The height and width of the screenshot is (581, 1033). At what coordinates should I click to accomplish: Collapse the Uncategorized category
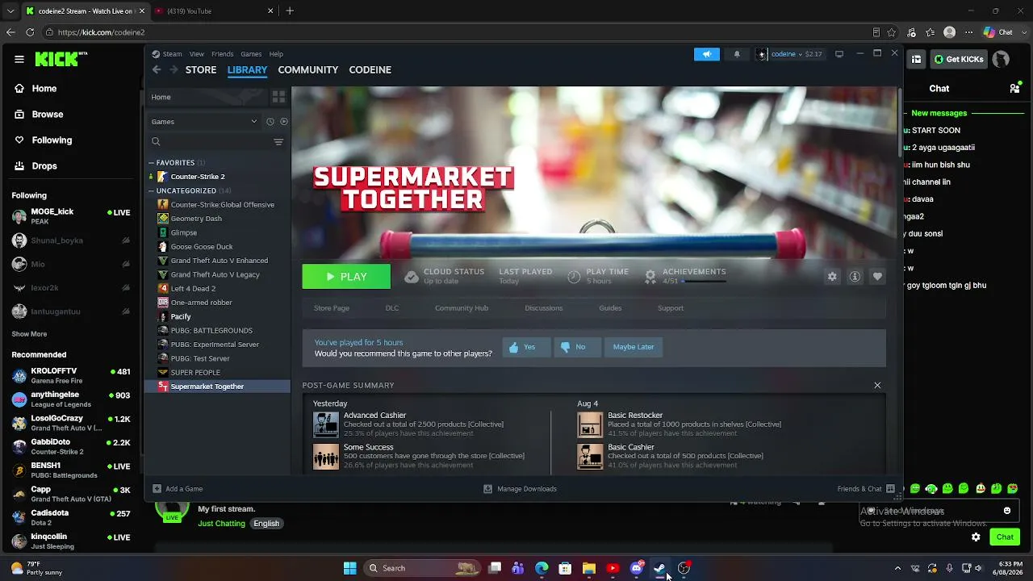tap(151, 191)
